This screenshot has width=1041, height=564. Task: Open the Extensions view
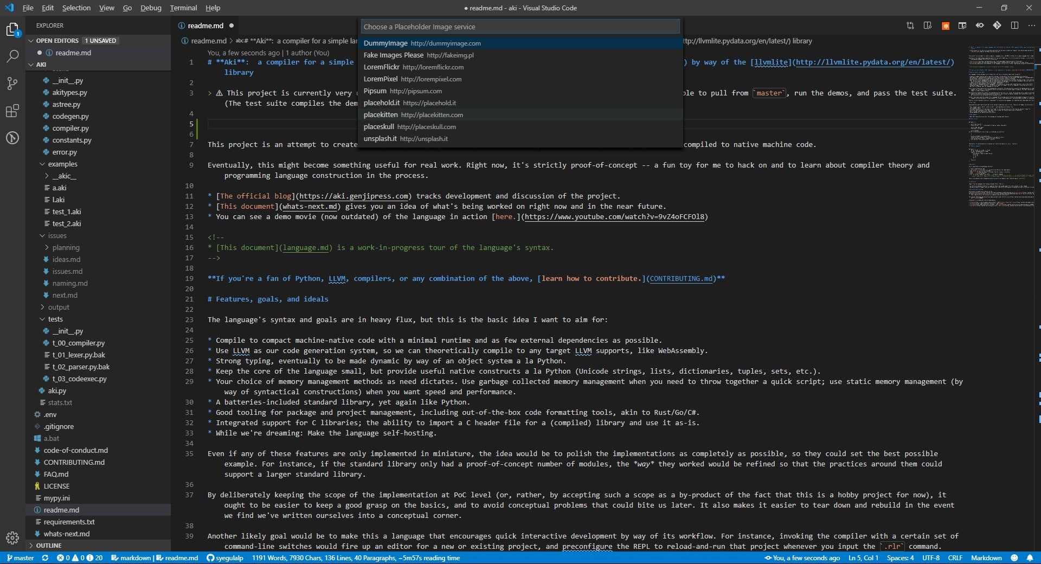pos(12,111)
